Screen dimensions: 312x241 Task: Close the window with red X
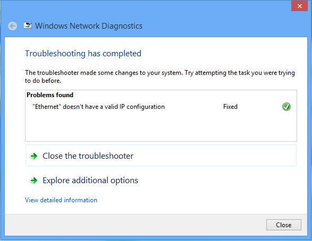coord(299,6)
